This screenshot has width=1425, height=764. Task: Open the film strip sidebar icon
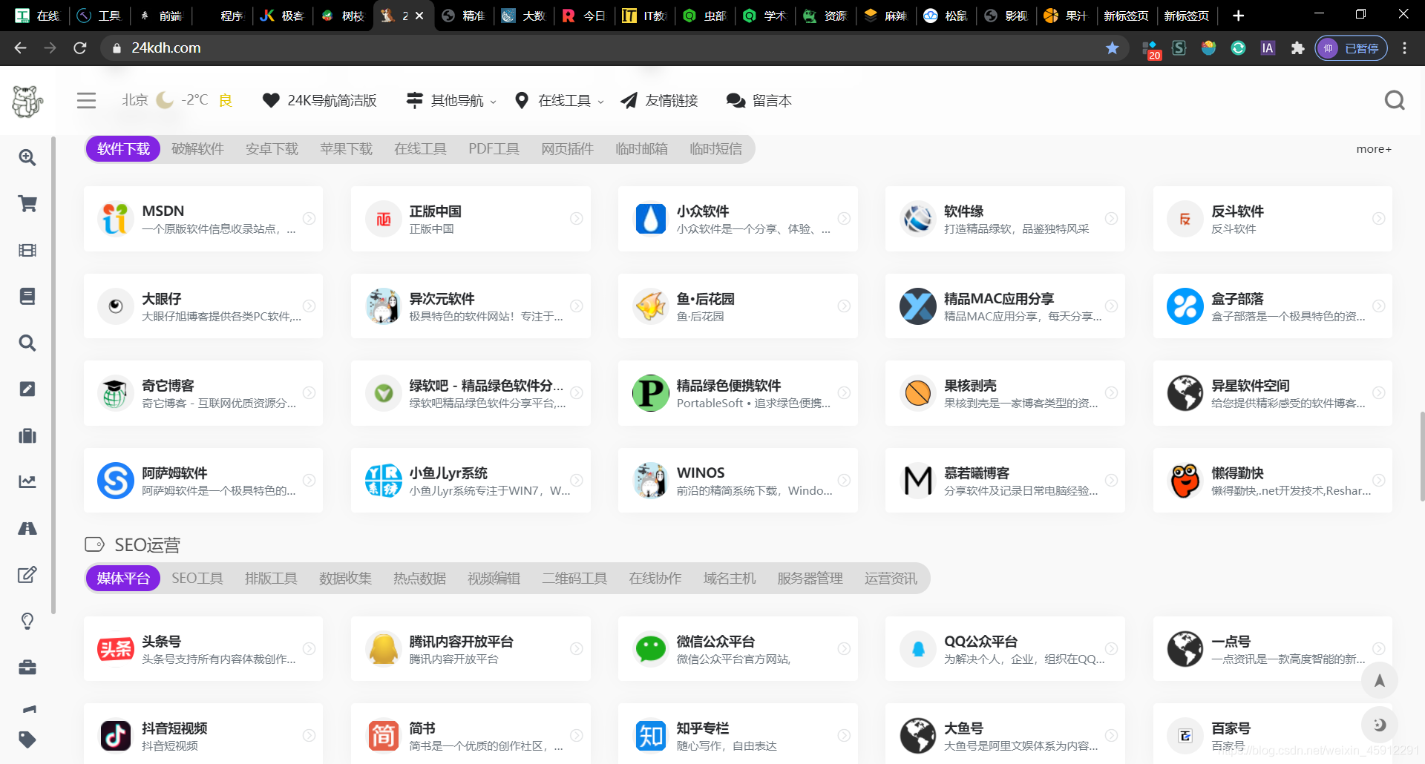27,250
